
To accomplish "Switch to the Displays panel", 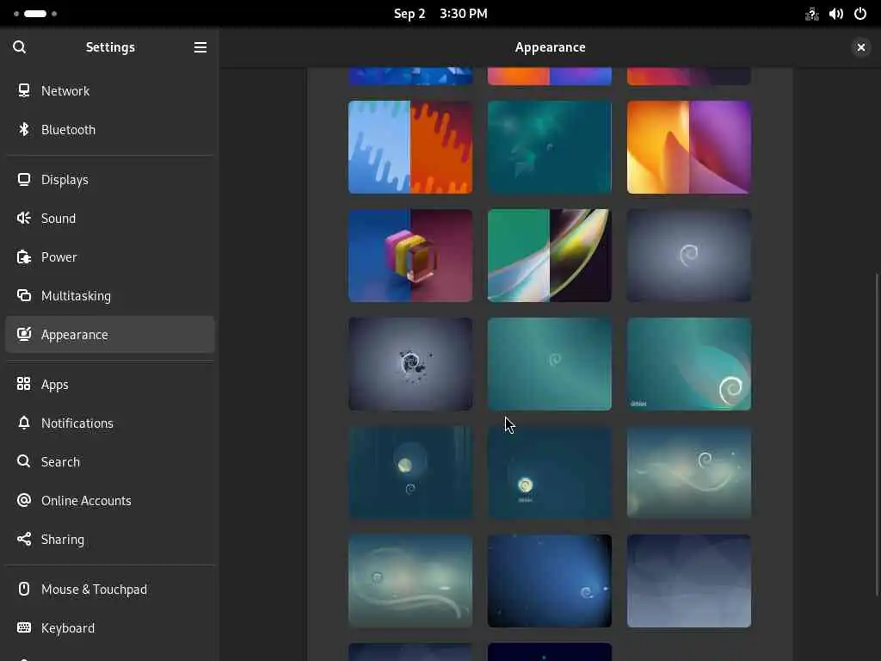I will tap(110, 179).
